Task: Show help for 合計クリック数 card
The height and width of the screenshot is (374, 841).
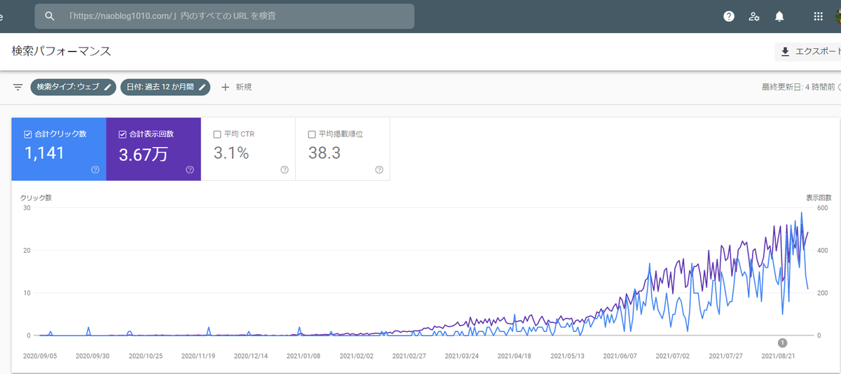Action: click(95, 169)
